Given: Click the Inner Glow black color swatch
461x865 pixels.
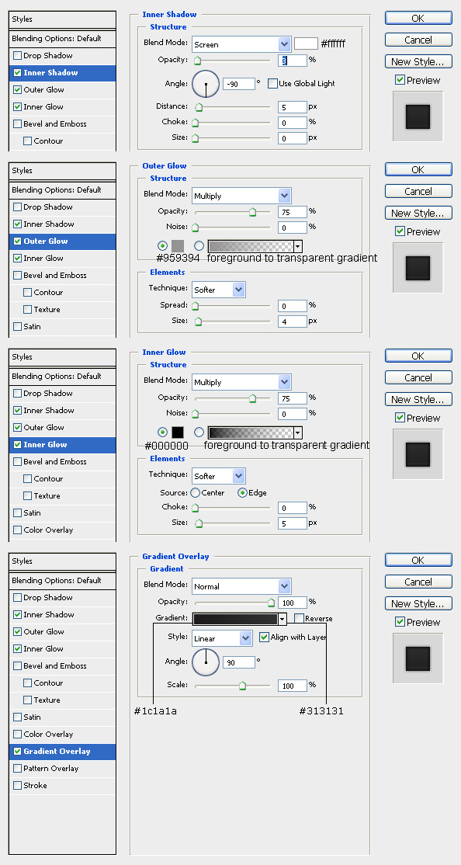Looking at the screenshot, I should point(178,432).
